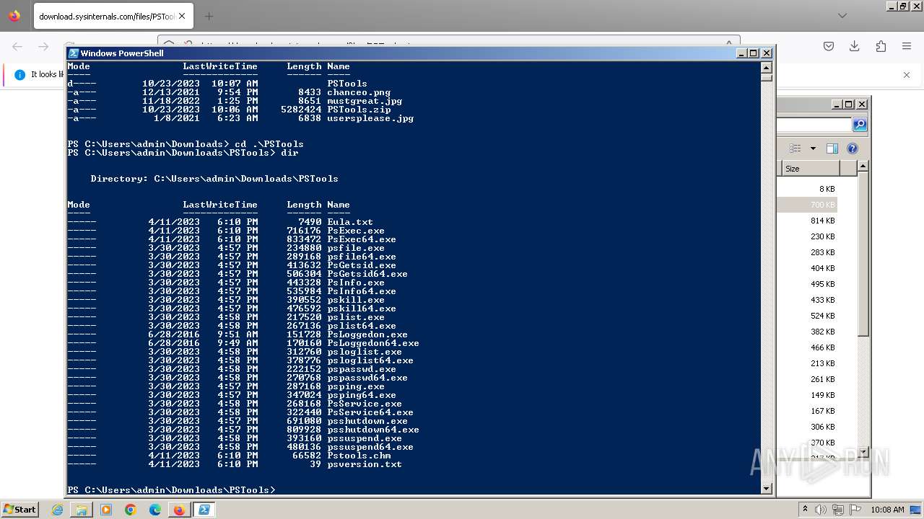
Task: Open the Windows Start button
Action: point(20,509)
